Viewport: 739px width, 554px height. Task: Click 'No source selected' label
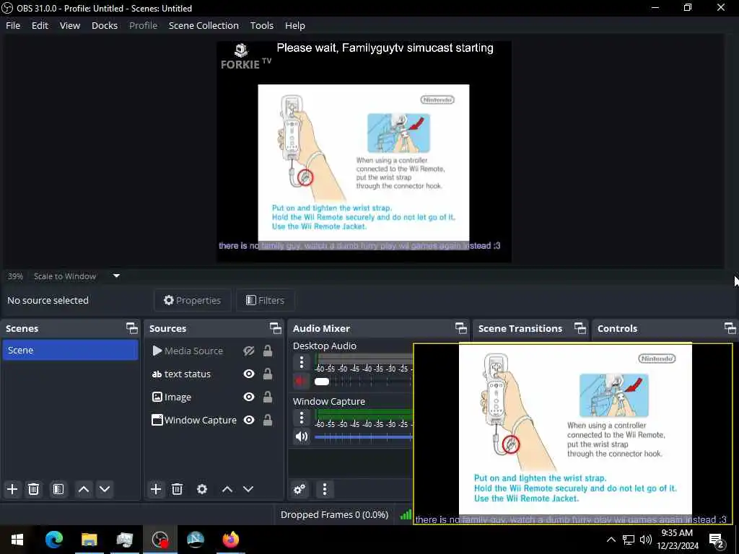click(x=48, y=300)
